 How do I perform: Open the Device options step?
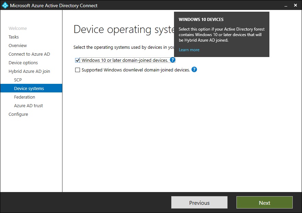(x=23, y=63)
